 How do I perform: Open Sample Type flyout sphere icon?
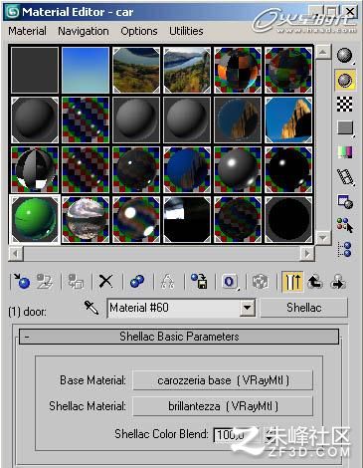[345, 55]
